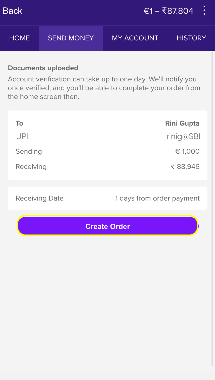The image size is (215, 380).
Task: Click the UPI ID rinig@SBI
Action: coord(183,136)
